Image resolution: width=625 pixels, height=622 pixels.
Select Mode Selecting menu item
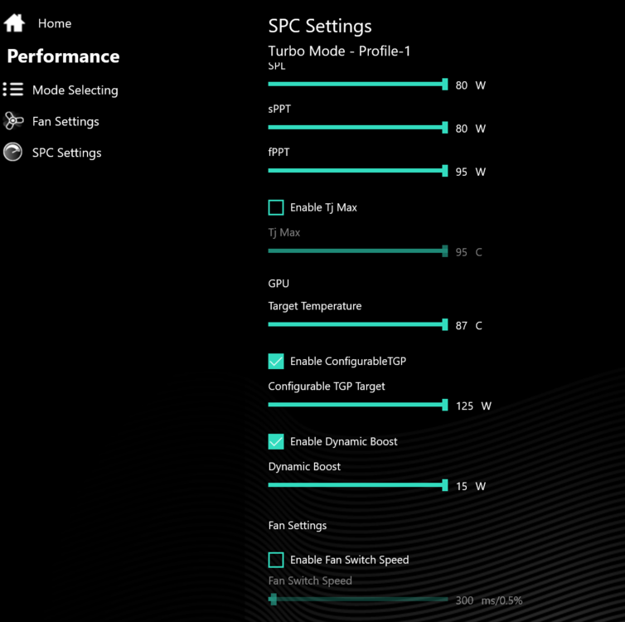tap(75, 90)
